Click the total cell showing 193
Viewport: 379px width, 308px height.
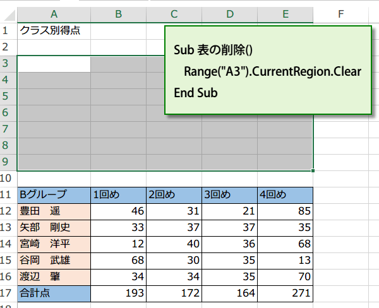pos(118,293)
